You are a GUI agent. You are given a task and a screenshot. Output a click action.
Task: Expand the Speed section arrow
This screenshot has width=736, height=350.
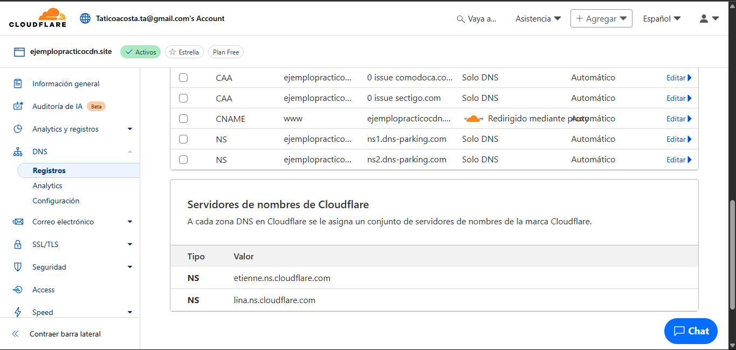pos(130,312)
